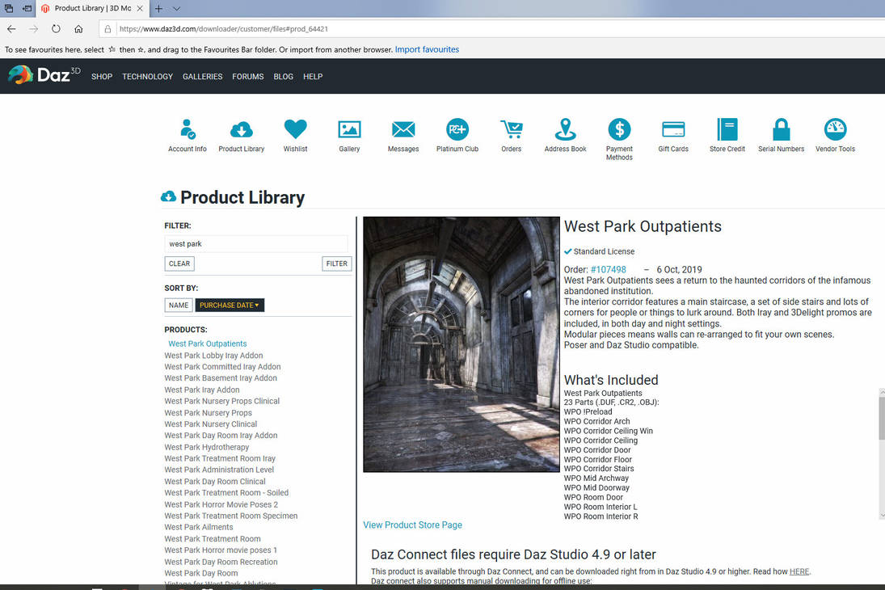Select West Park Horror Movie Poses 2
Viewport: 885px width, 590px height.
click(221, 504)
